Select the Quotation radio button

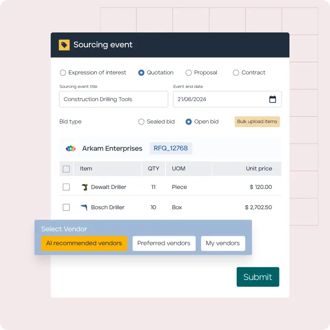coord(142,73)
